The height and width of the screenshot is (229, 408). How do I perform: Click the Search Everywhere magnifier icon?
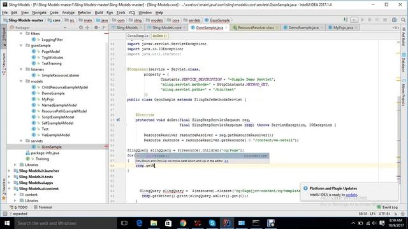403,20
